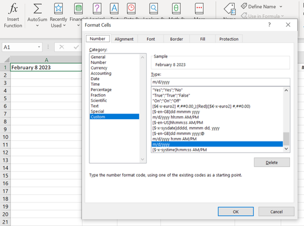
Task: Select General category
Action: [x=114, y=57]
